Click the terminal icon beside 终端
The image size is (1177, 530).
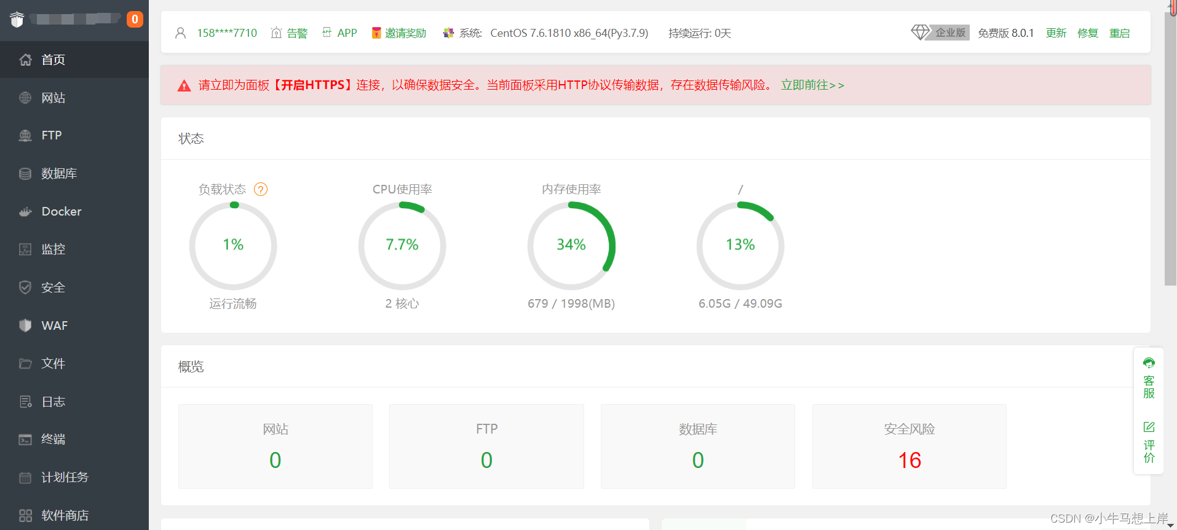25,440
